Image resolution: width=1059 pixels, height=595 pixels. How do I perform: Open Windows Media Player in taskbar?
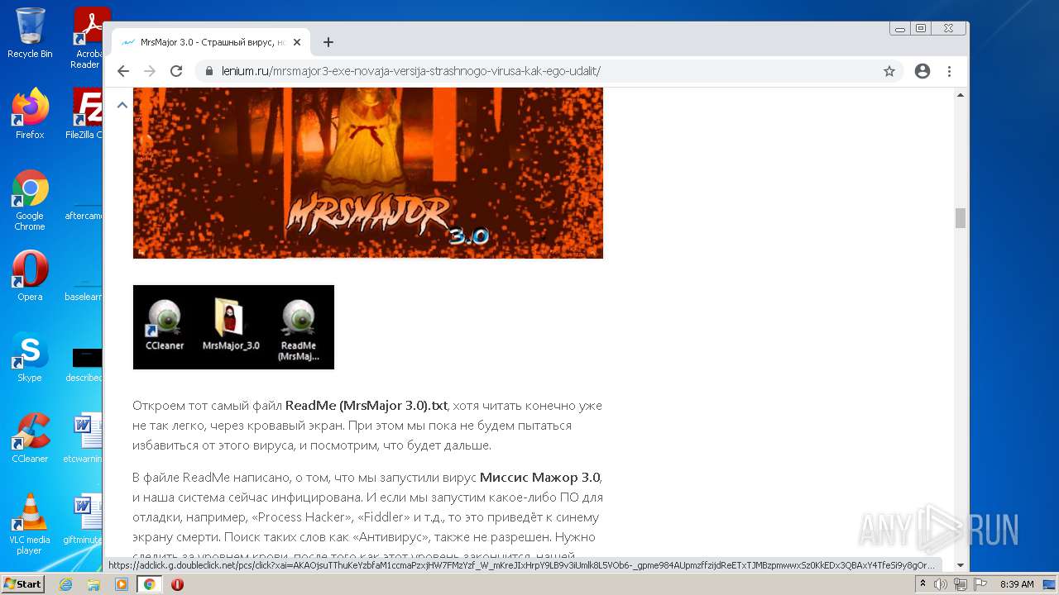[x=122, y=584]
